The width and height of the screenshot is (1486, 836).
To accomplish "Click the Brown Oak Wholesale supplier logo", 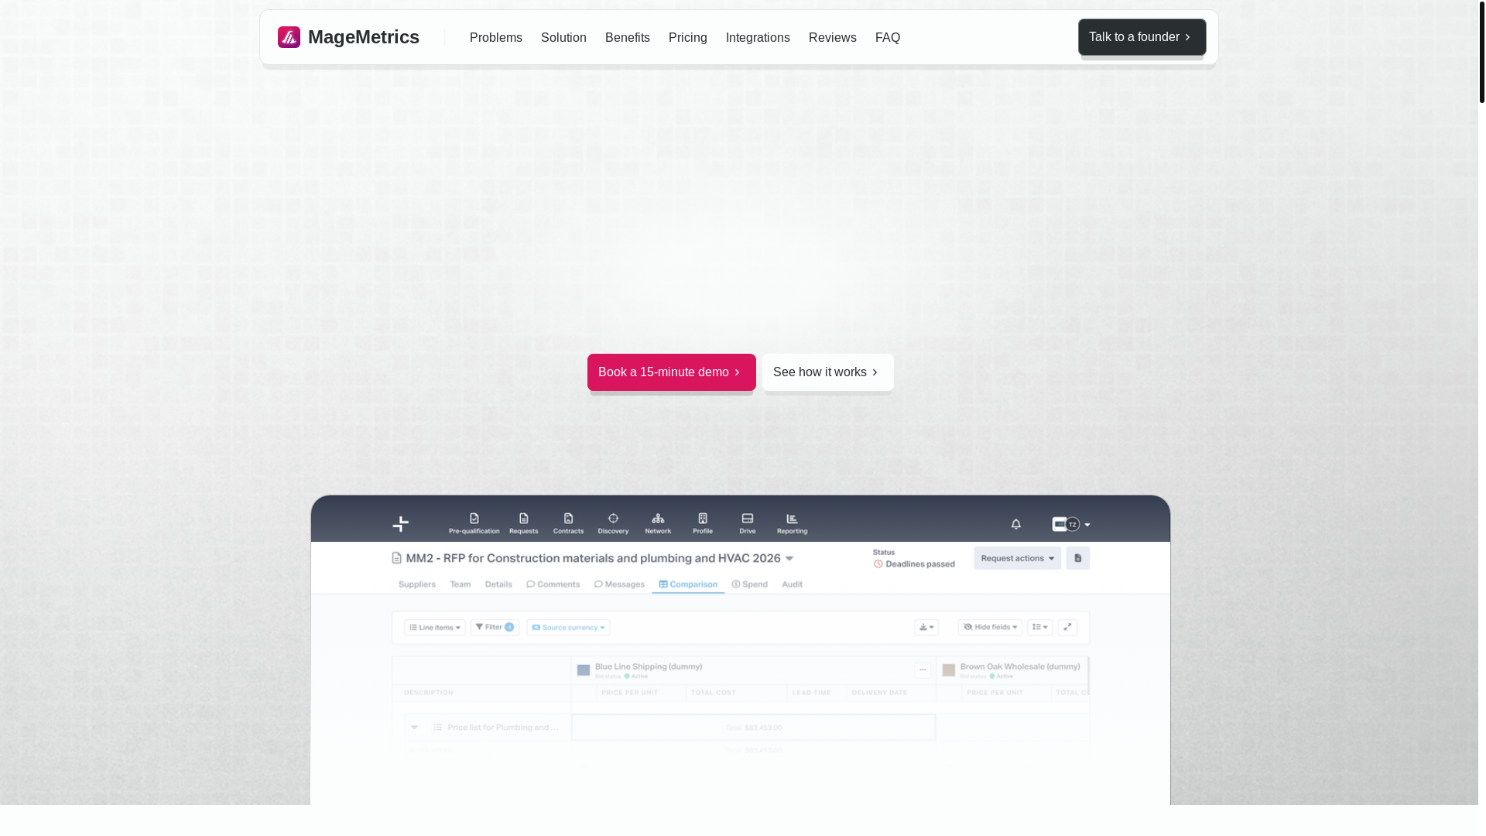I will point(948,670).
